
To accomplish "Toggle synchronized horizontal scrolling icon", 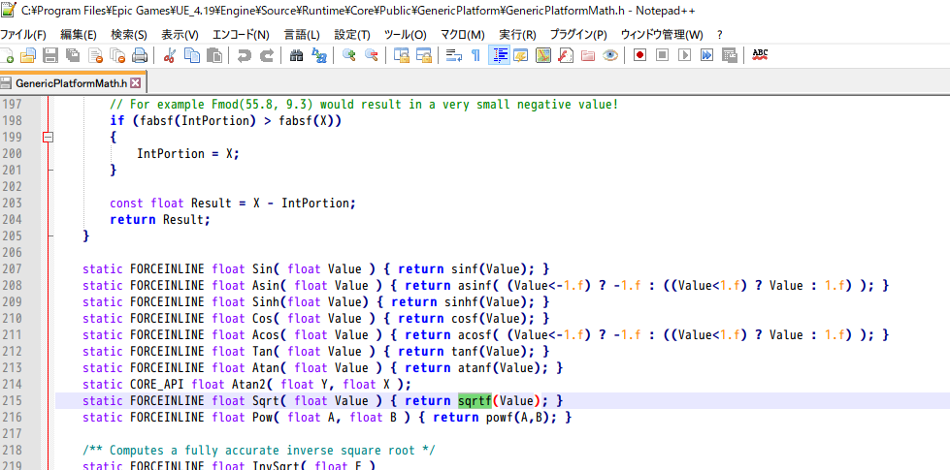I will pyautogui.click(x=423, y=55).
